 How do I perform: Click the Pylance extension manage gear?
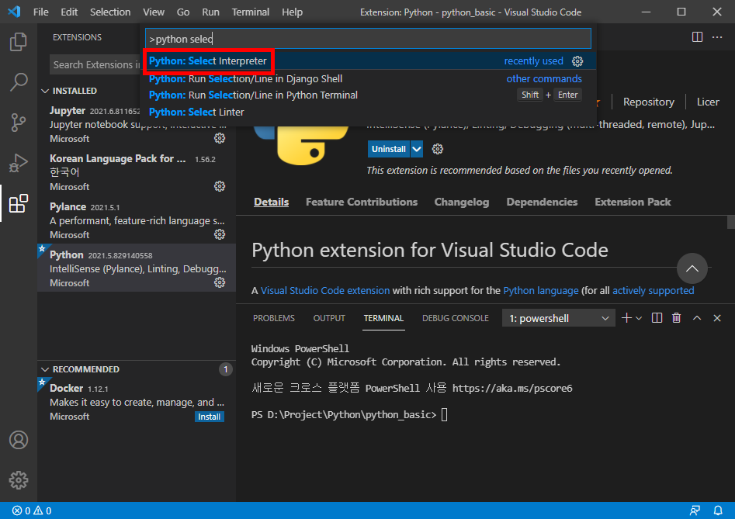click(x=220, y=234)
